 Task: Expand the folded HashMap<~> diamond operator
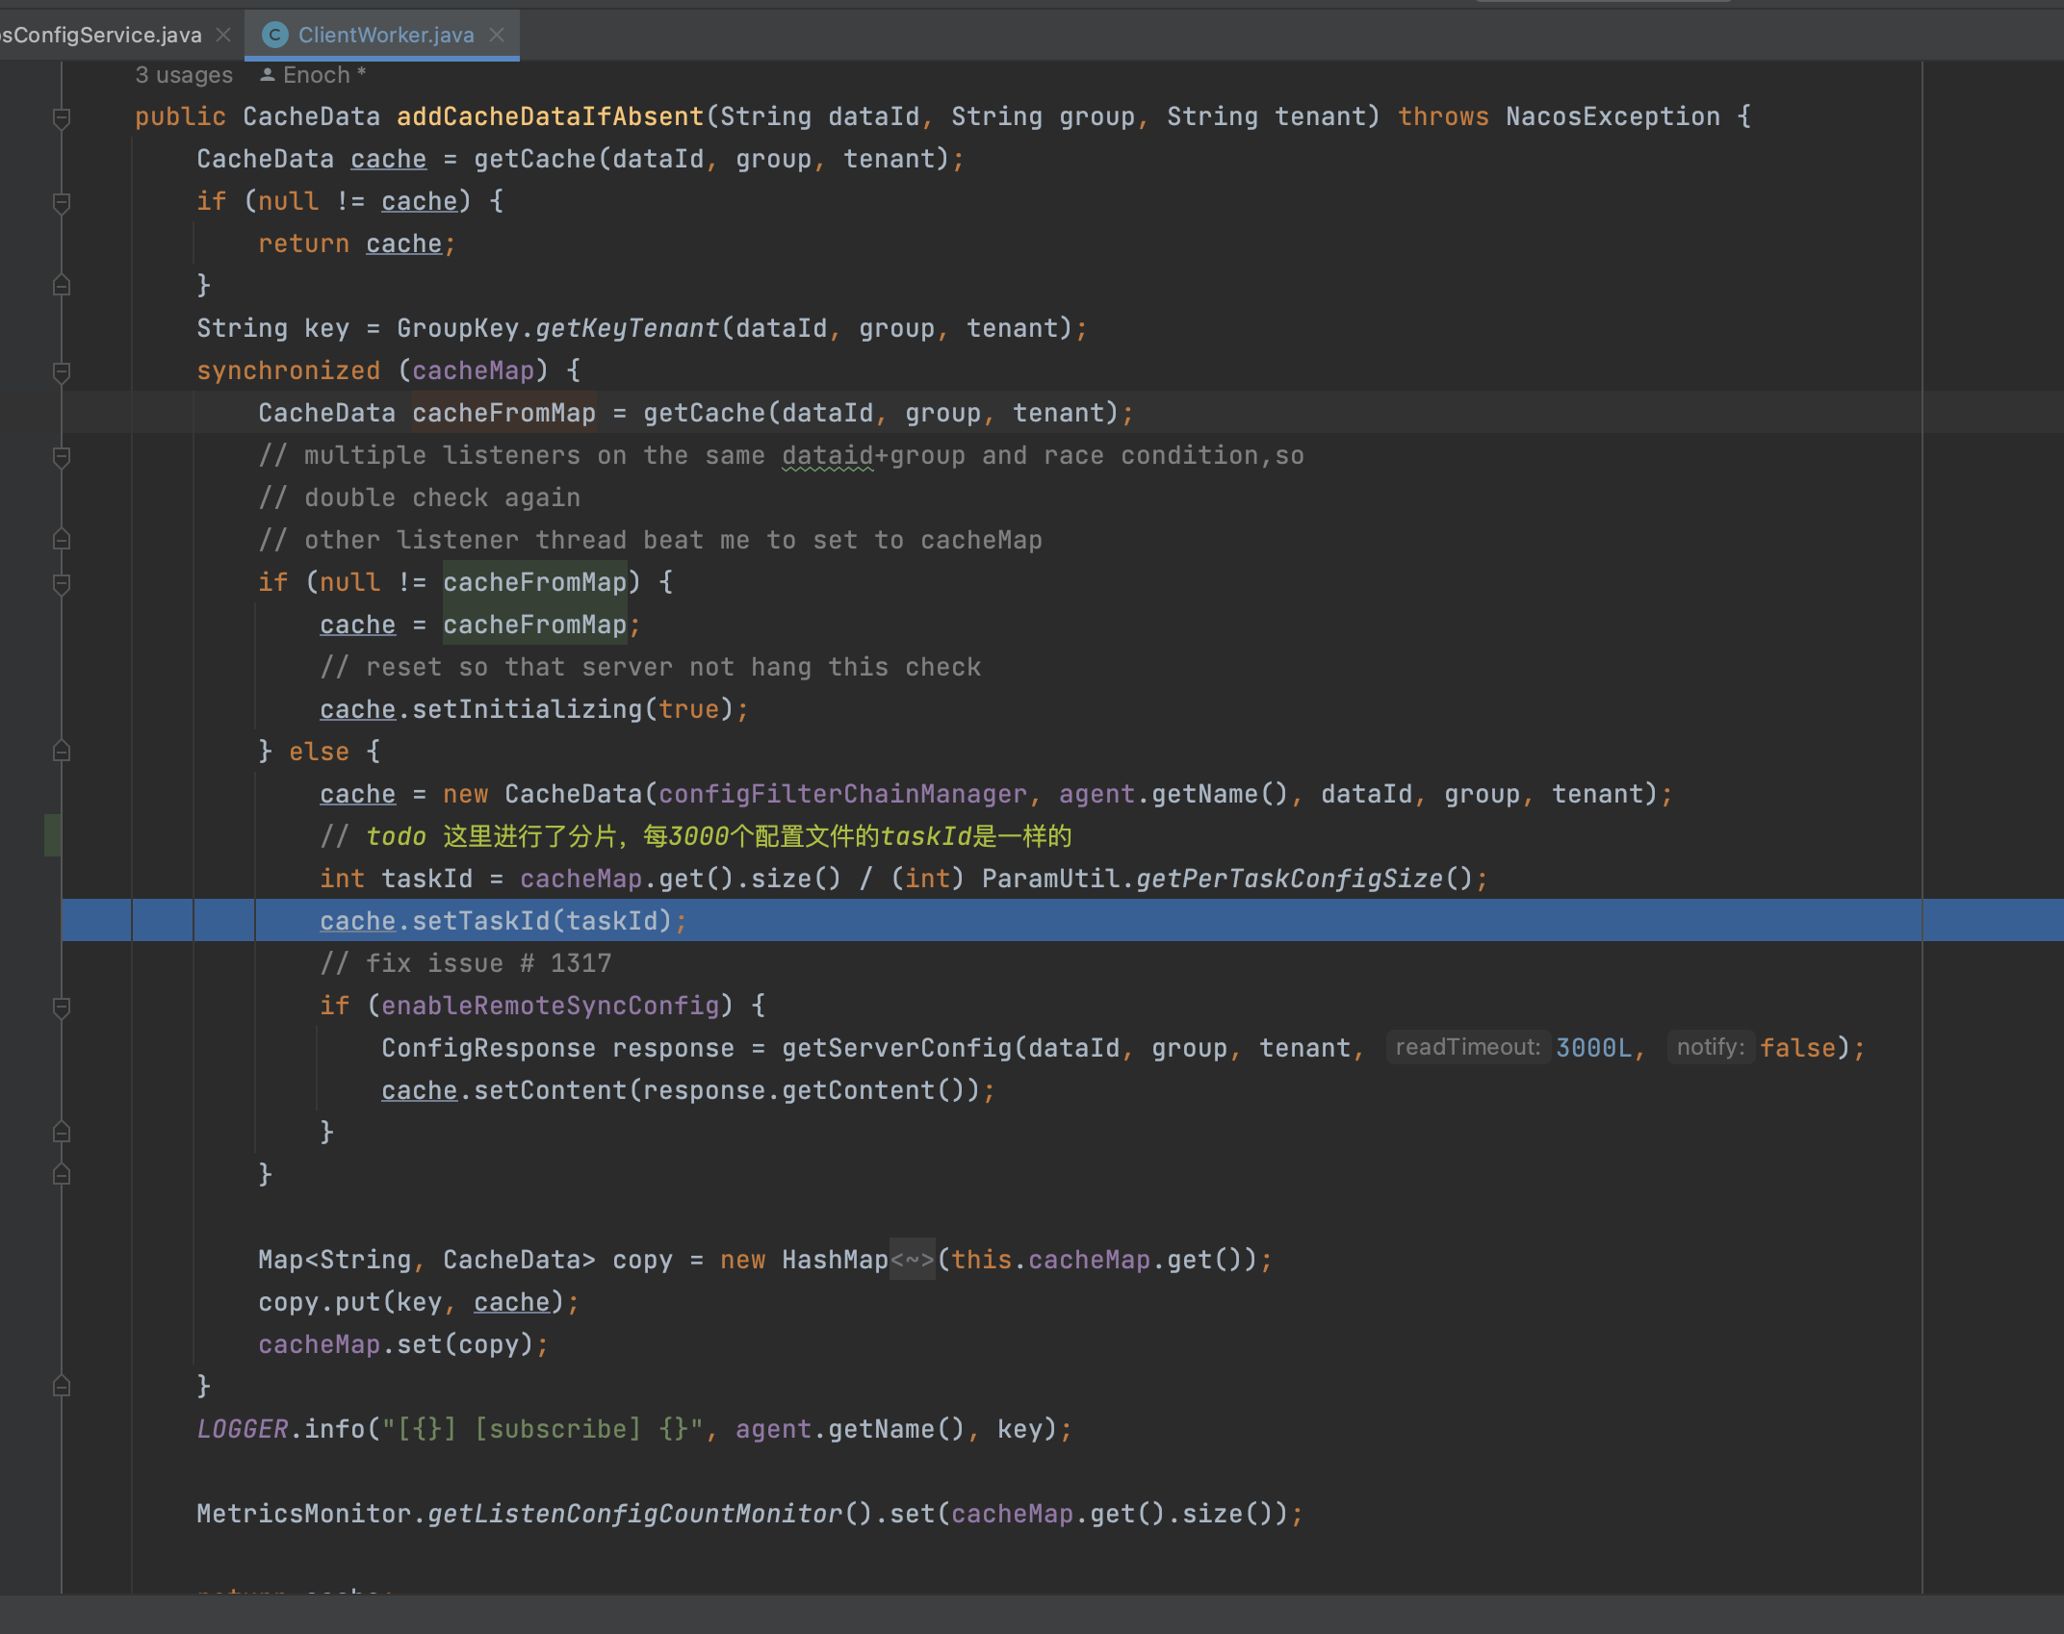(912, 1260)
